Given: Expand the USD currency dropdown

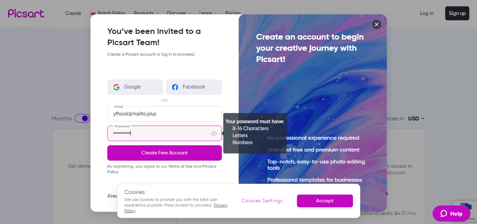Looking at the screenshot, I should click(417, 119).
